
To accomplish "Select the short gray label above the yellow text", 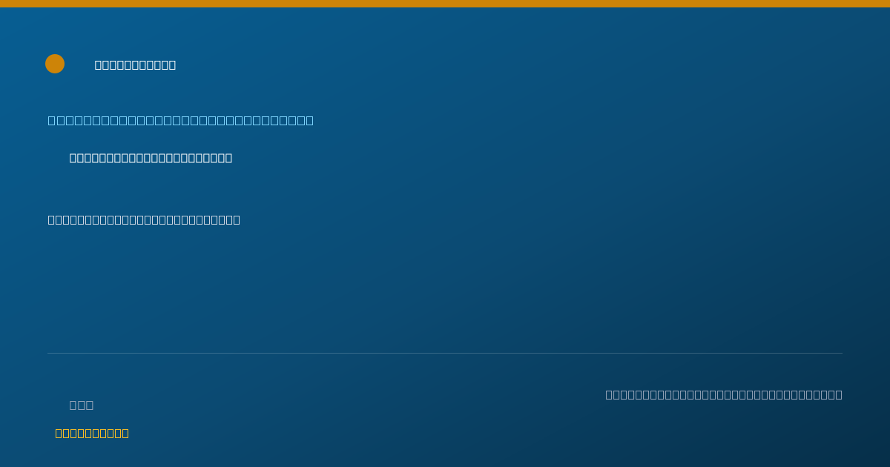I will [x=82, y=405].
